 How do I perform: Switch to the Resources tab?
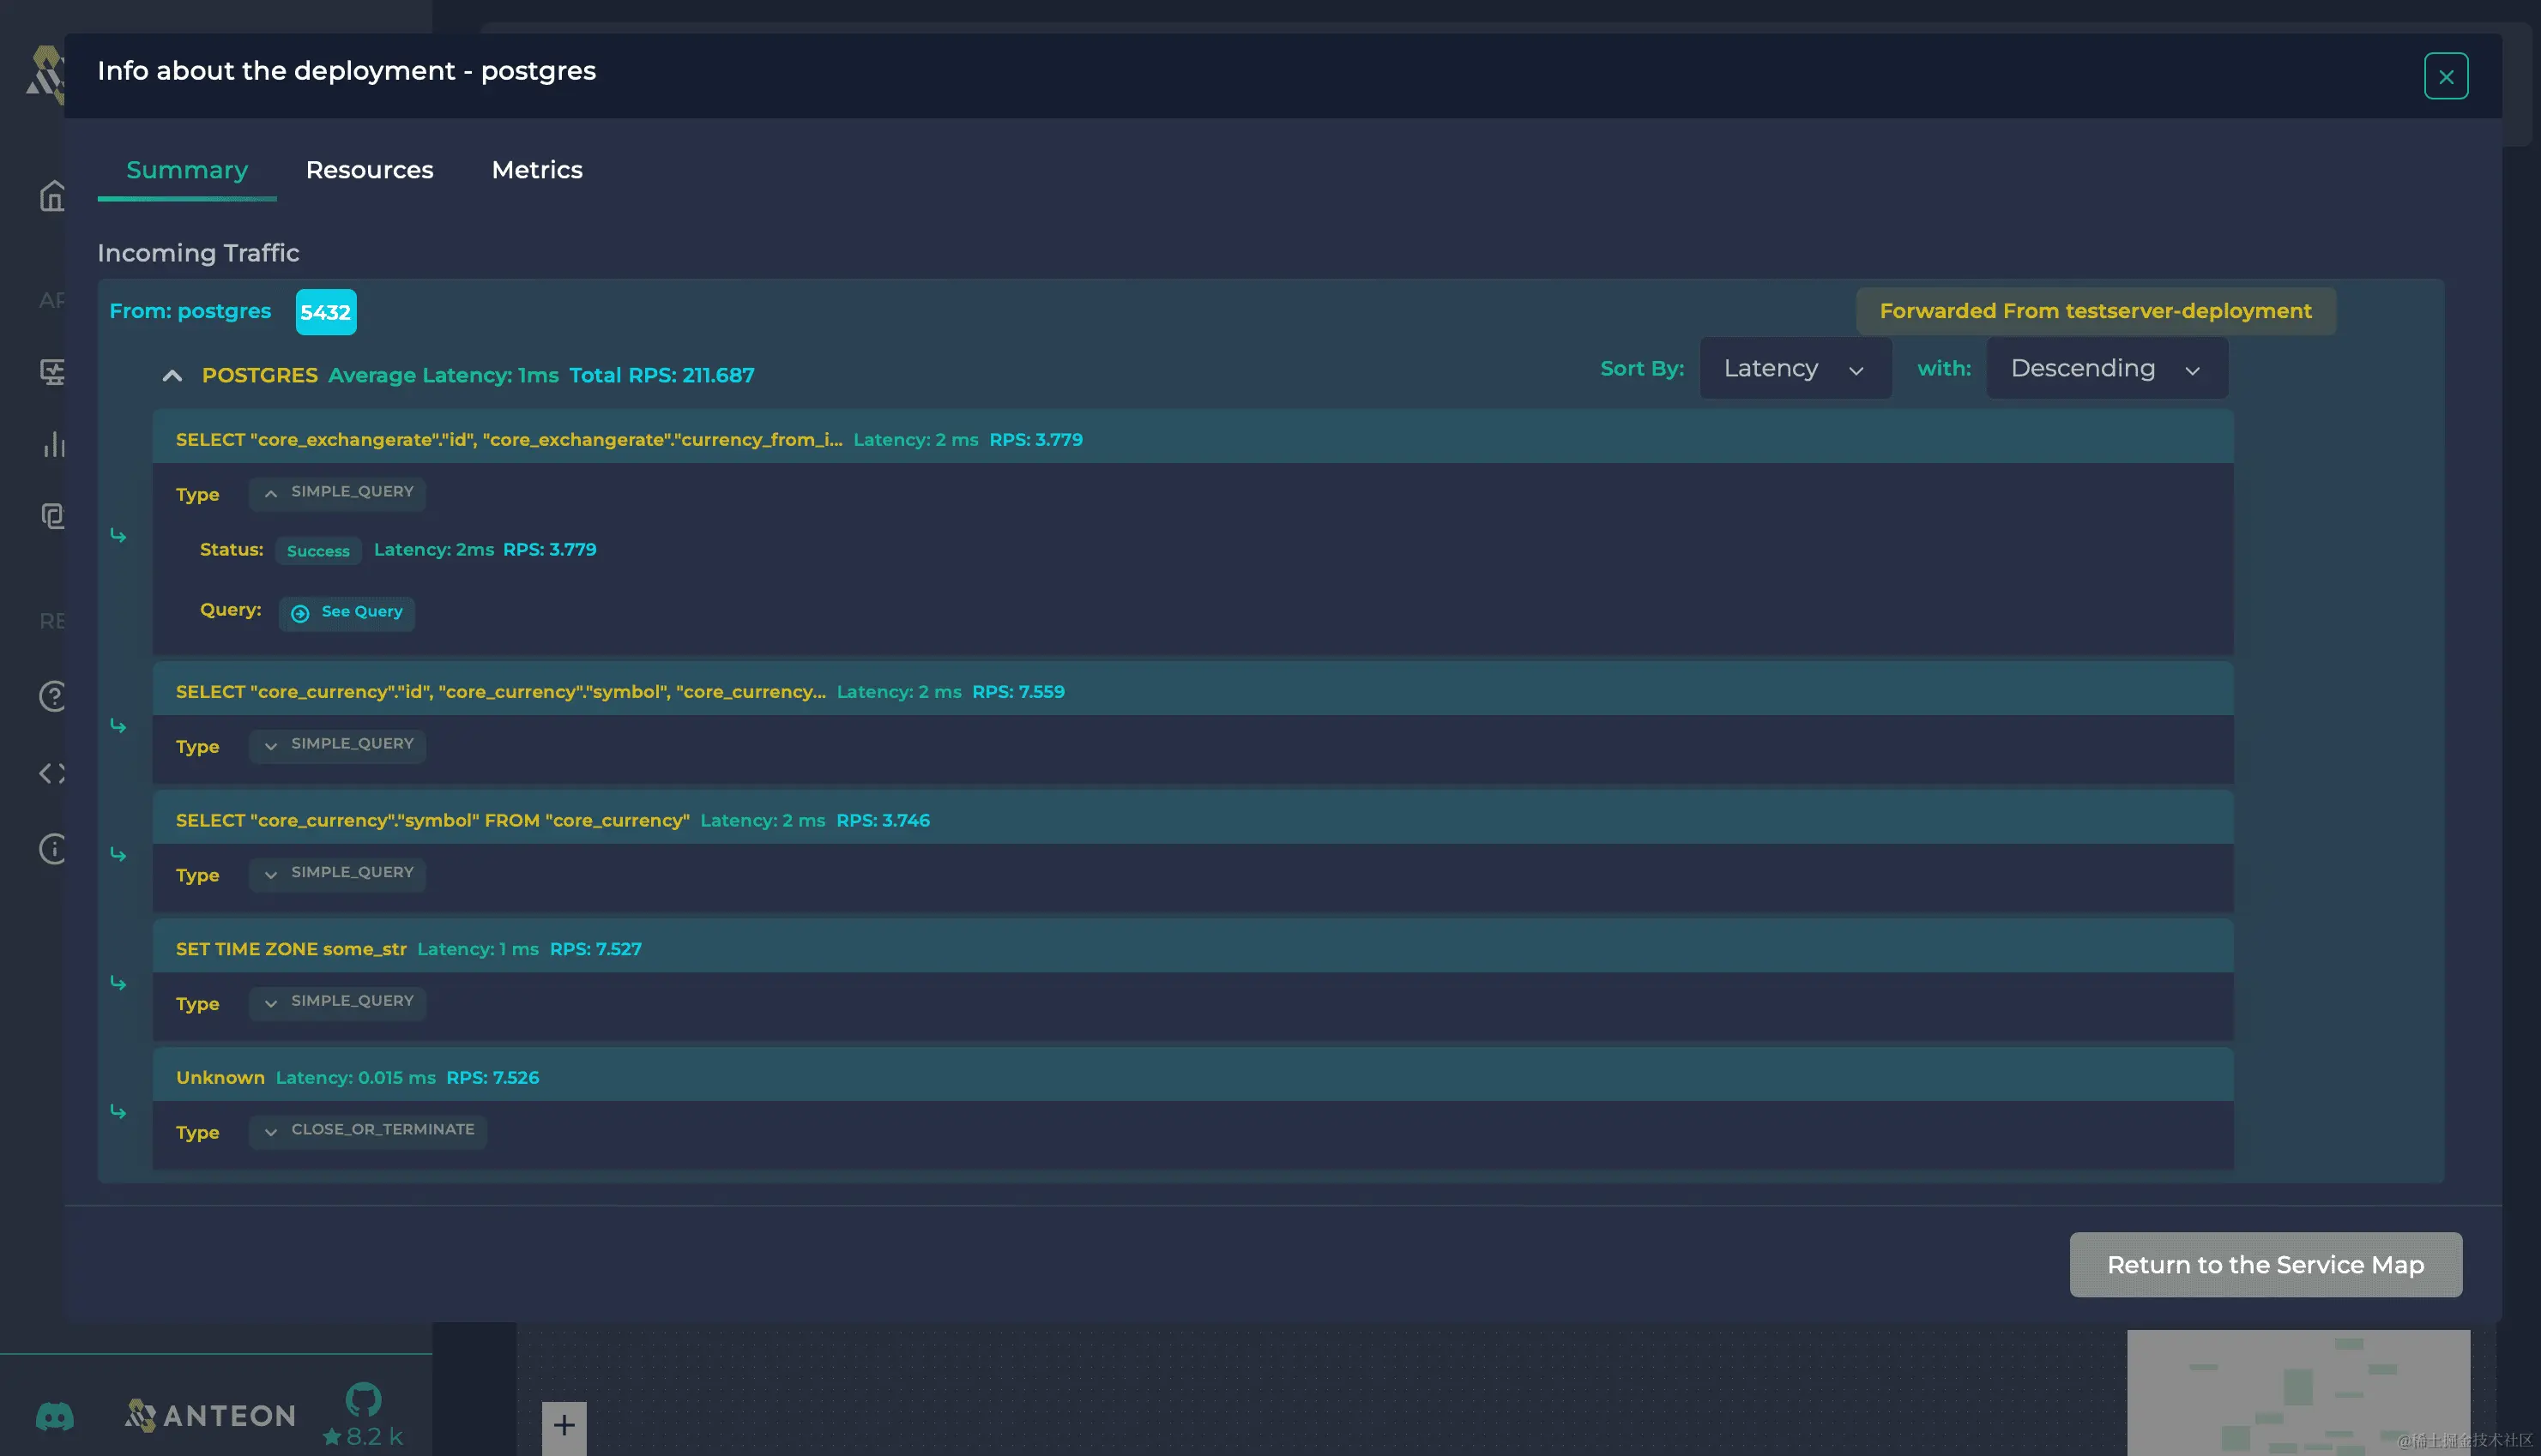(369, 170)
